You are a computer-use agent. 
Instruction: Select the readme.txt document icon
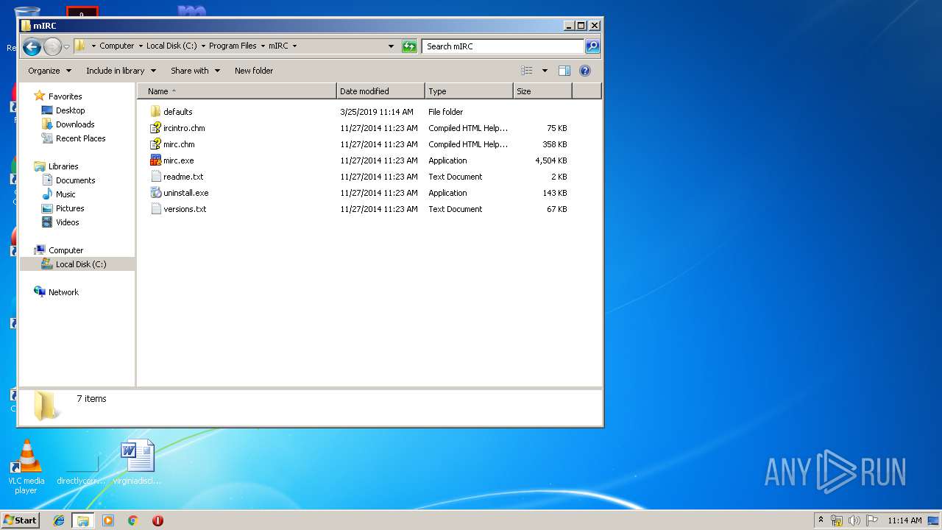155,177
